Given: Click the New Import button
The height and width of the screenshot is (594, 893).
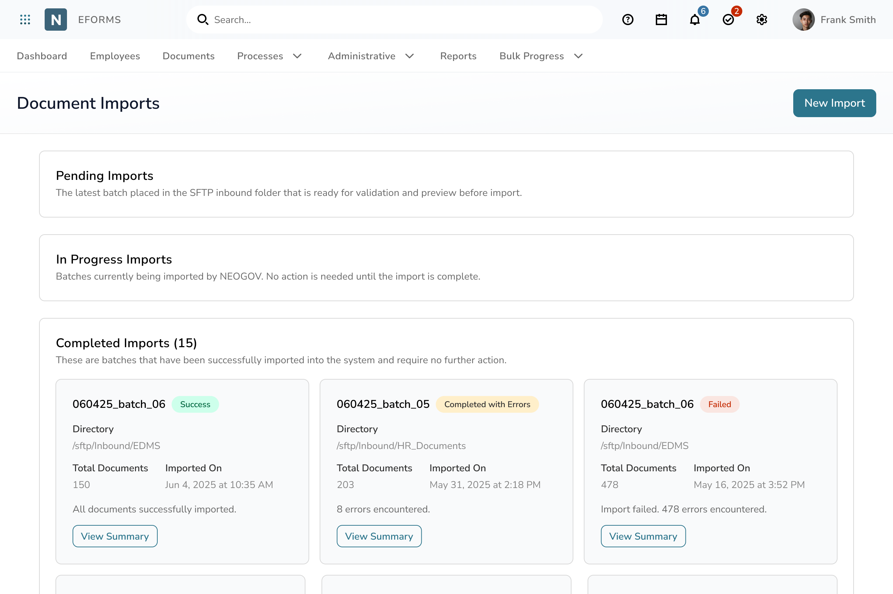Looking at the screenshot, I should tap(834, 103).
